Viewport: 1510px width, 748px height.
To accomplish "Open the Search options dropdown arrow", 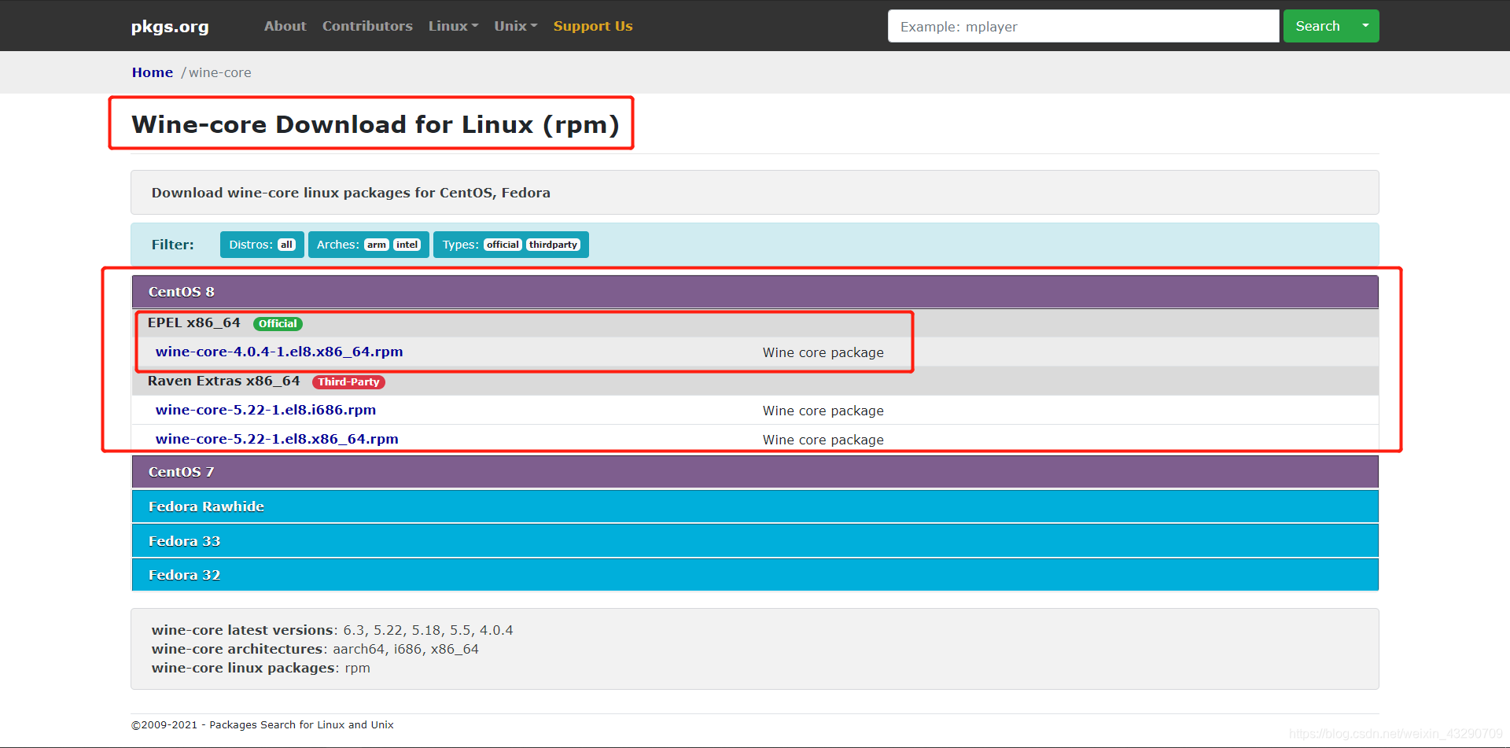I will tap(1366, 26).
